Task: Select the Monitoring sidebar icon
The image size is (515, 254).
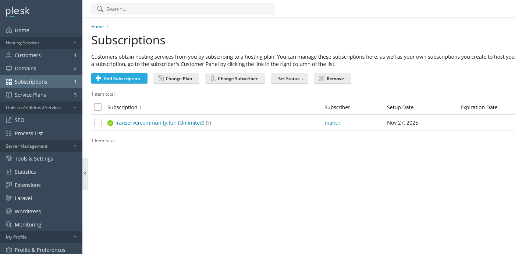Action: tap(9, 224)
